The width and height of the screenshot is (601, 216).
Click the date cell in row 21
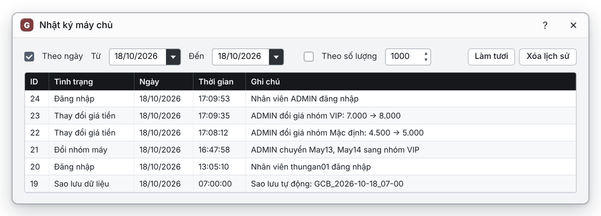pyautogui.click(x=164, y=150)
